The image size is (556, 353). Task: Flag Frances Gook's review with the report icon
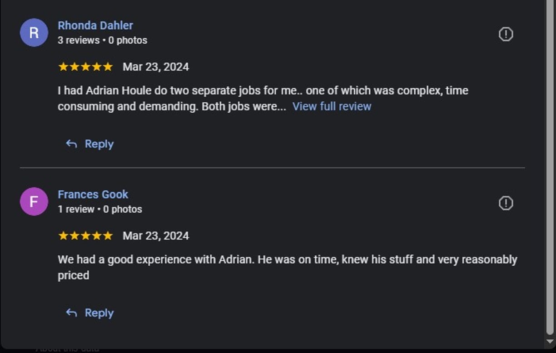coord(506,203)
